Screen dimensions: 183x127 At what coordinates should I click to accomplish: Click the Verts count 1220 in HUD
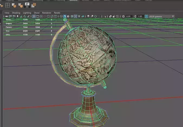(25, 20)
